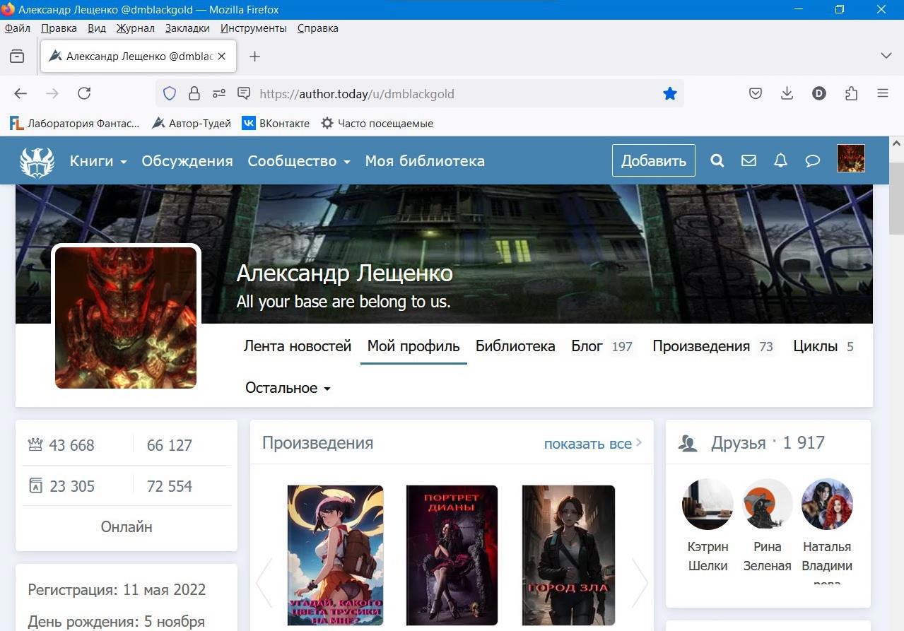Open notifications bell icon
Viewport: 904px width, 631px height.
(x=780, y=161)
